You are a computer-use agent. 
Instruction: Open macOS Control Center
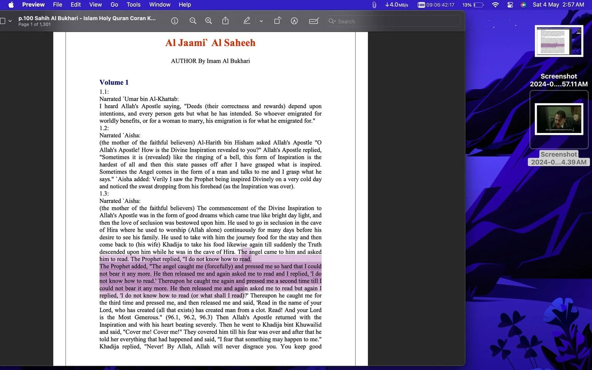(x=510, y=5)
